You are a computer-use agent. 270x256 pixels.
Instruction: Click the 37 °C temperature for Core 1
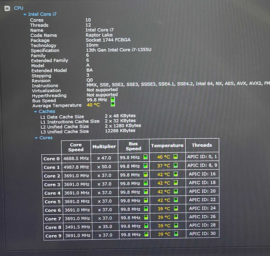point(164,166)
